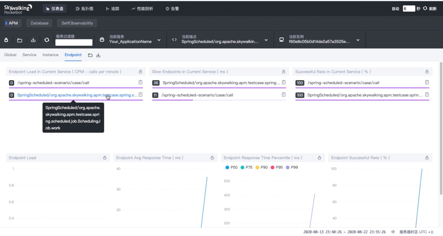The height and width of the screenshot is (236, 443).
Task: Click the 服务器时区 UTC +0 setting
Action: coord(416,232)
